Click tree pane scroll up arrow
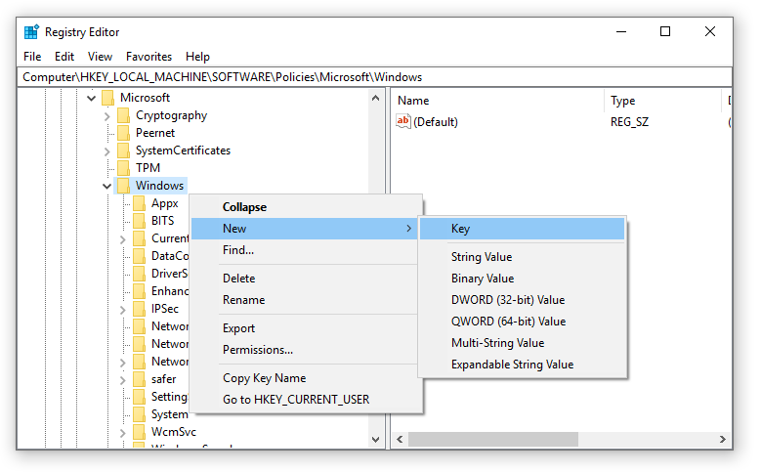761x473 pixels. [x=376, y=98]
